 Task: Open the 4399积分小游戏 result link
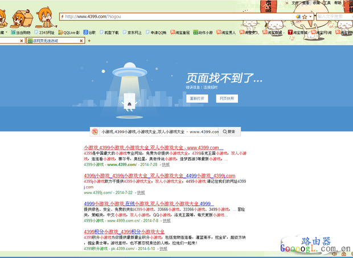point(124,231)
